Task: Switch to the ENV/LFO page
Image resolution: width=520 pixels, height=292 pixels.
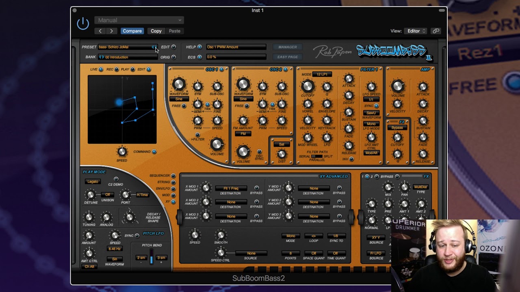Action: [173, 189]
